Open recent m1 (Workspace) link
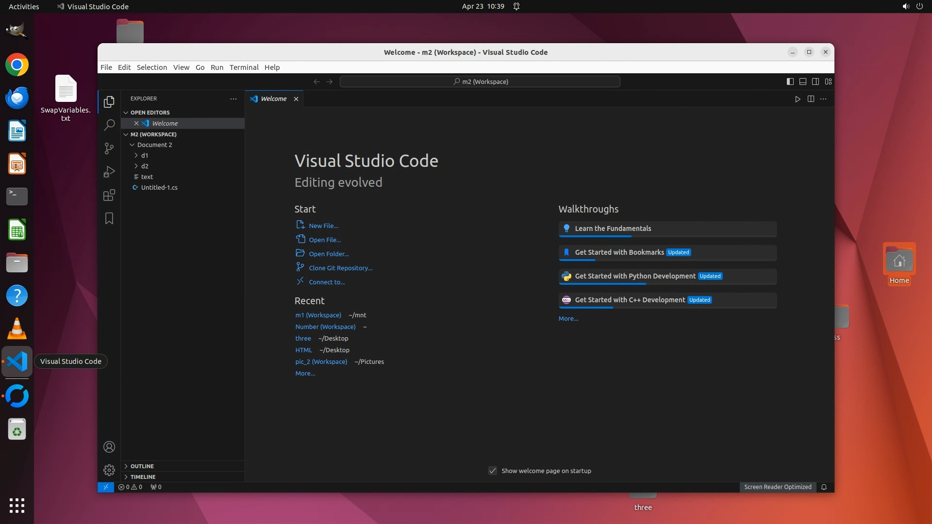Image resolution: width=932 pixels, height=524 pixels. click(318, 315)
